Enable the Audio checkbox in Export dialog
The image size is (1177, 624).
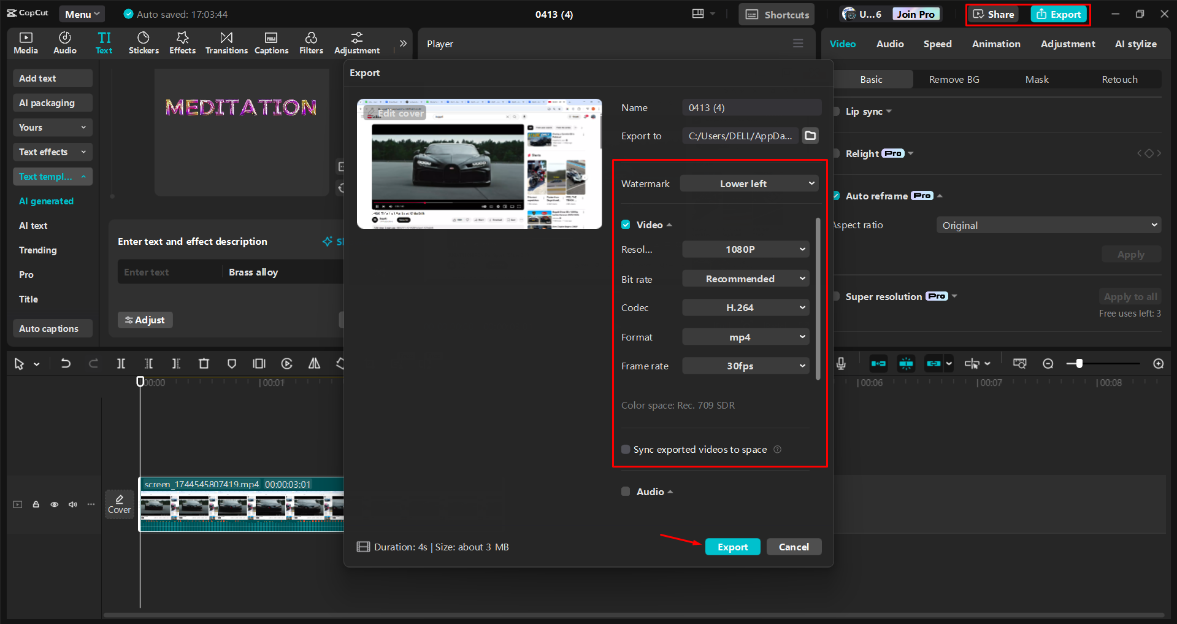click(626, 491)
